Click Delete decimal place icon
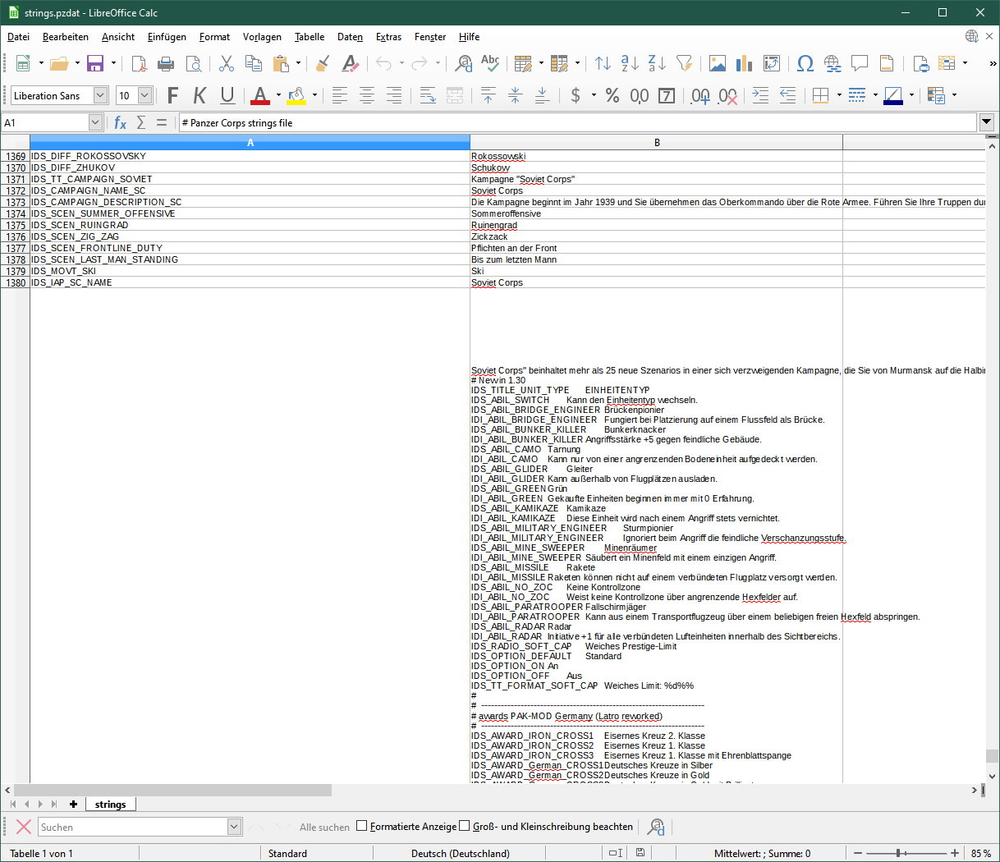The height and width of the screenshot is (862, 1000). pos(727,96)
